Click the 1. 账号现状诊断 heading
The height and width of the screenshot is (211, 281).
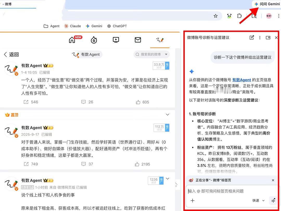(x=202, y=114)
